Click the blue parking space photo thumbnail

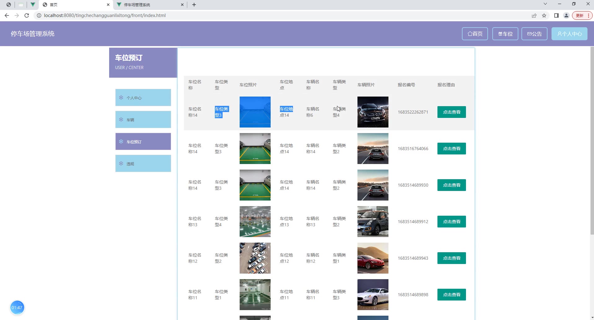[255, 112]
